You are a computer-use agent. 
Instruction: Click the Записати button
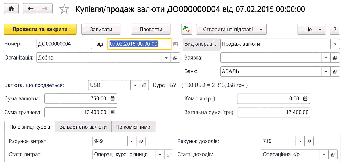(x=101, y=29)
